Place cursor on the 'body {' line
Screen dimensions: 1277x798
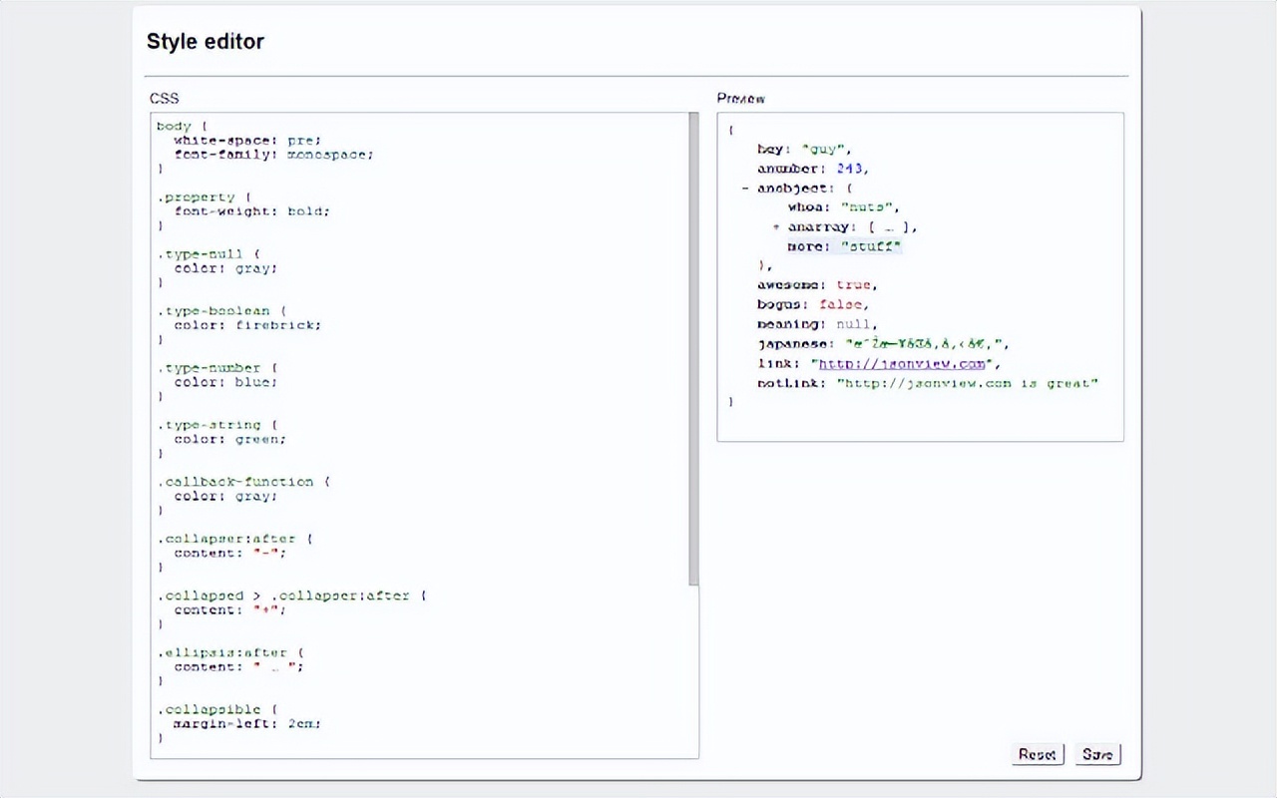click(x=182, y=127)
